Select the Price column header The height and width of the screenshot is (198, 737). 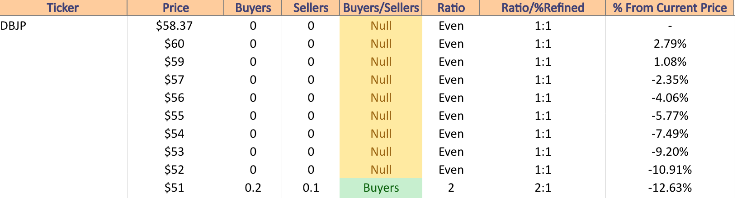(175, 8)
